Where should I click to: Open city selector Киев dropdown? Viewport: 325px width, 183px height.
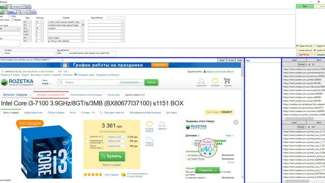(47, 83)
